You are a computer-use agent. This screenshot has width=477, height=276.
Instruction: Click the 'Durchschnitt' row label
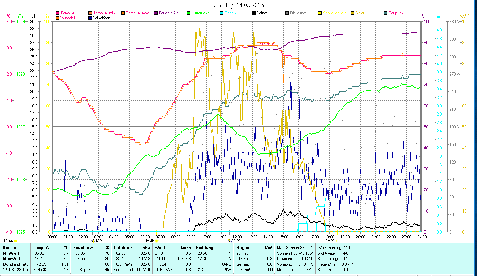(15, 264)
